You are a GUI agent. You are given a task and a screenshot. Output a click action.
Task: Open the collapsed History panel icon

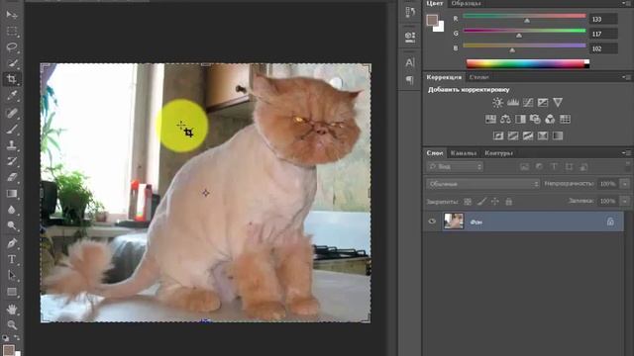(x=410, y=12)
